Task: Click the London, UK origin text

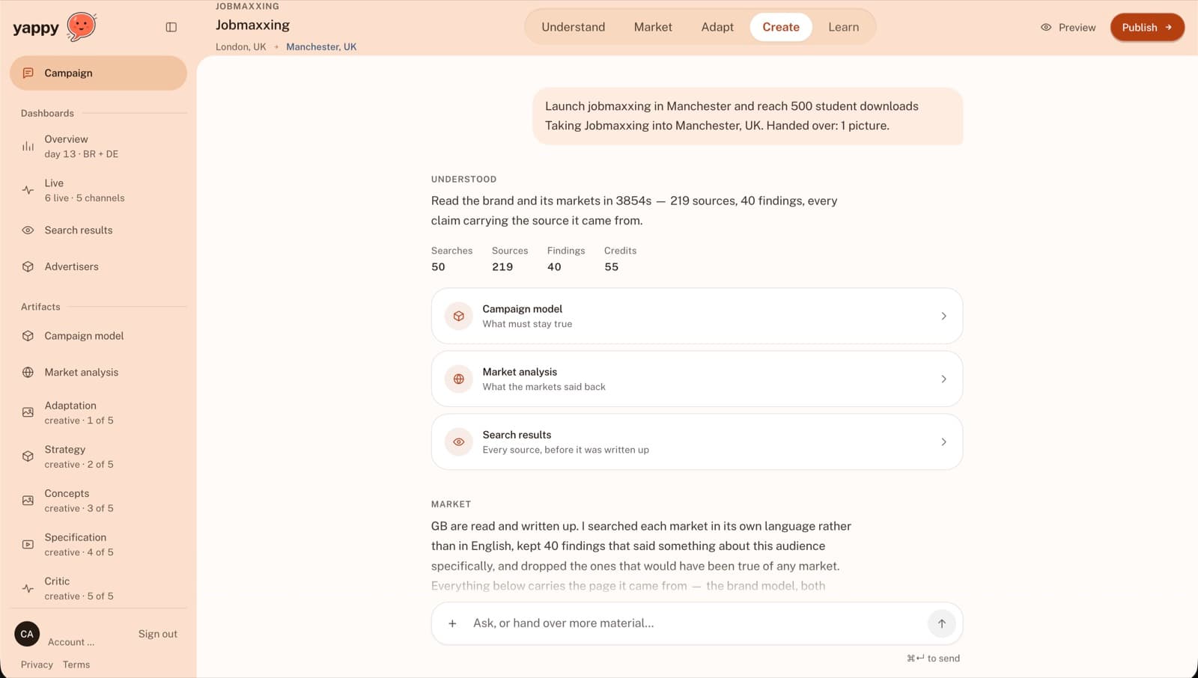Action: [240, 46]
